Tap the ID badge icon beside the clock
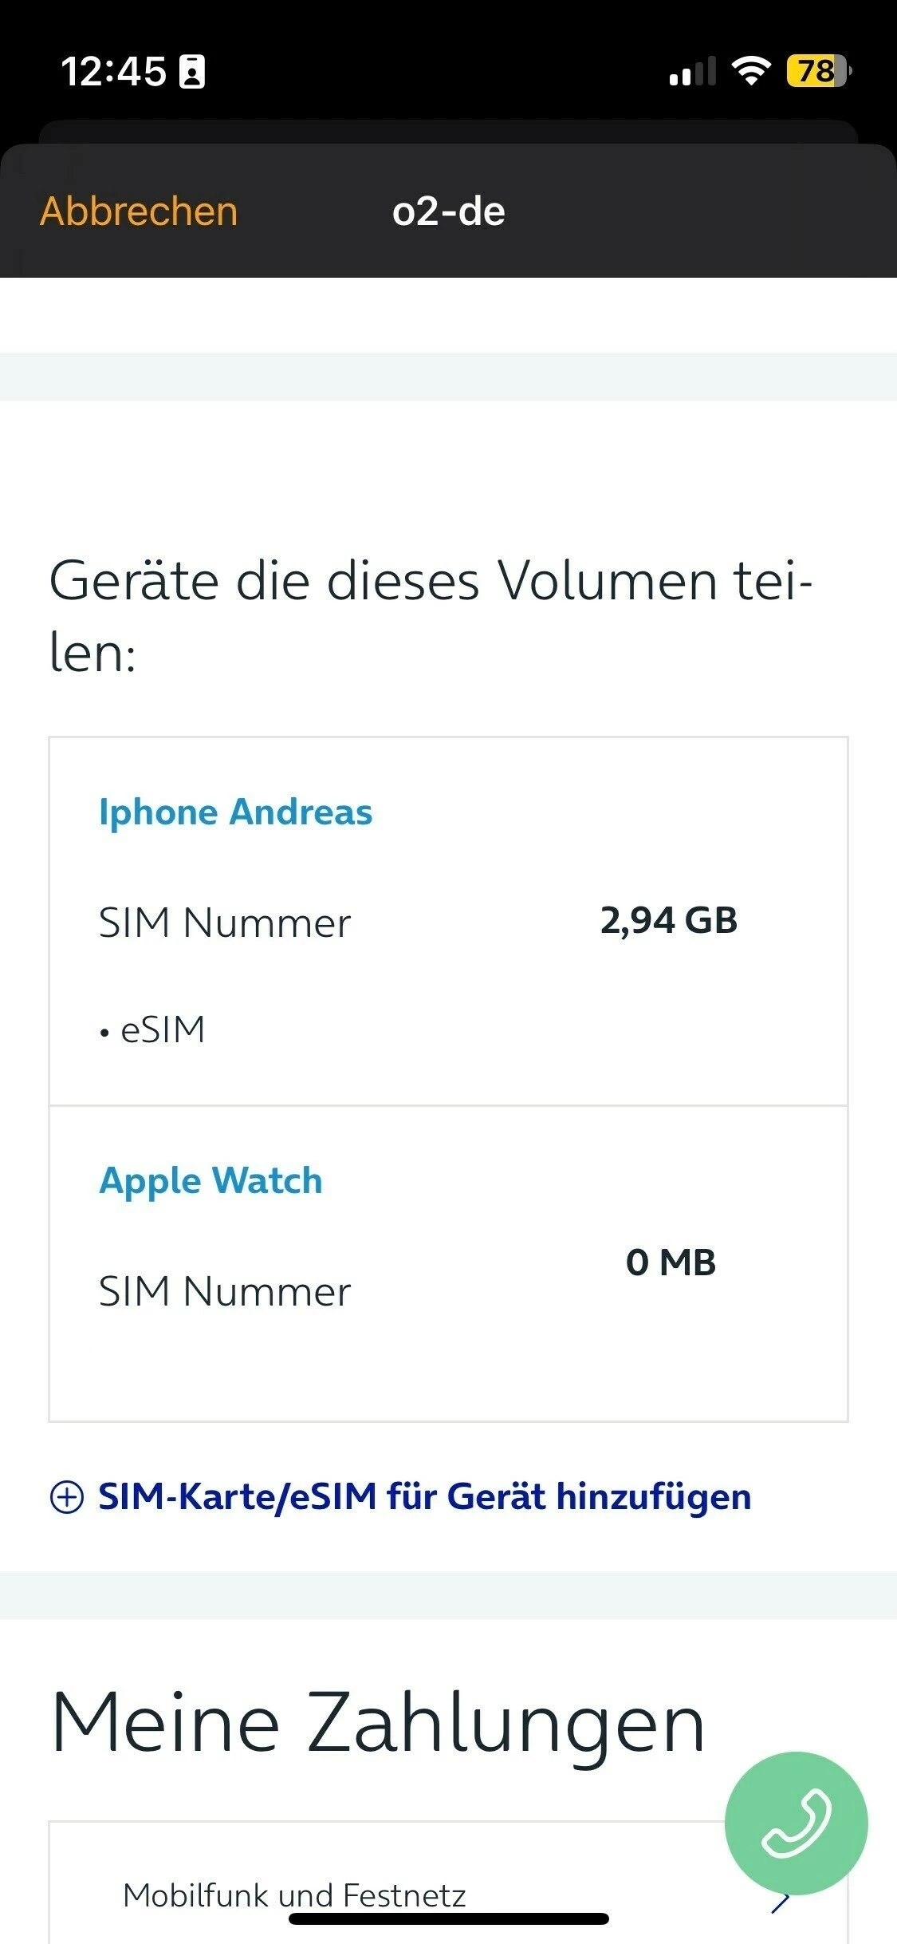Screen dimensions: 897x1944 (x=192, y=72)
